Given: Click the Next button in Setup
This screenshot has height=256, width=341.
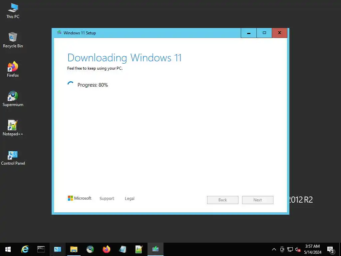Looking at the screenshot, I should click(x=257, y=200).
